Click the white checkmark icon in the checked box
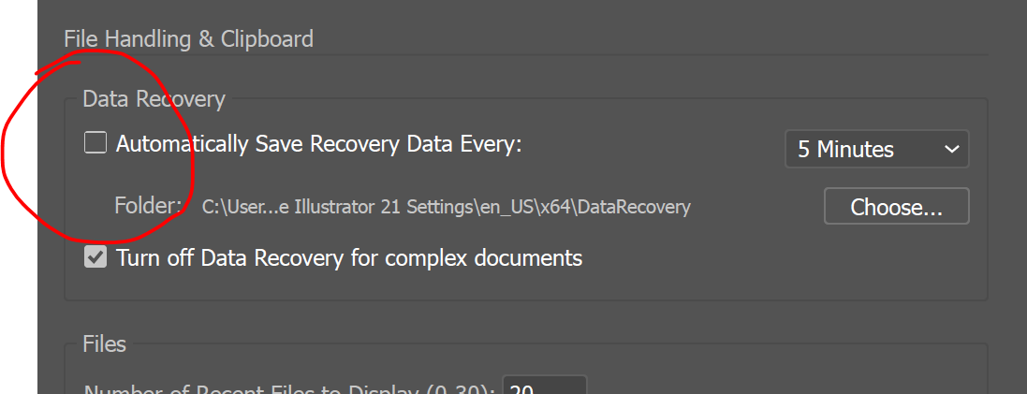 95,257
